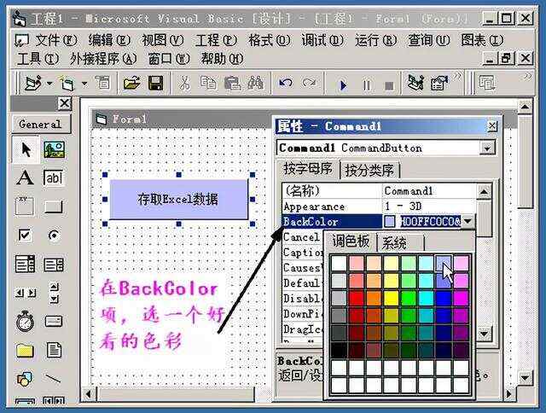The height and width of the screenshot is (413, 546).
Task: Select the (名称) property row
Action: point(380,191)
